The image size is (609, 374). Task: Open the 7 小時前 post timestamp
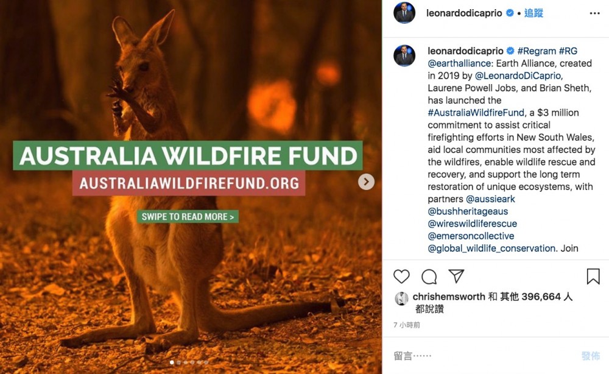click(x=407, y=325)
